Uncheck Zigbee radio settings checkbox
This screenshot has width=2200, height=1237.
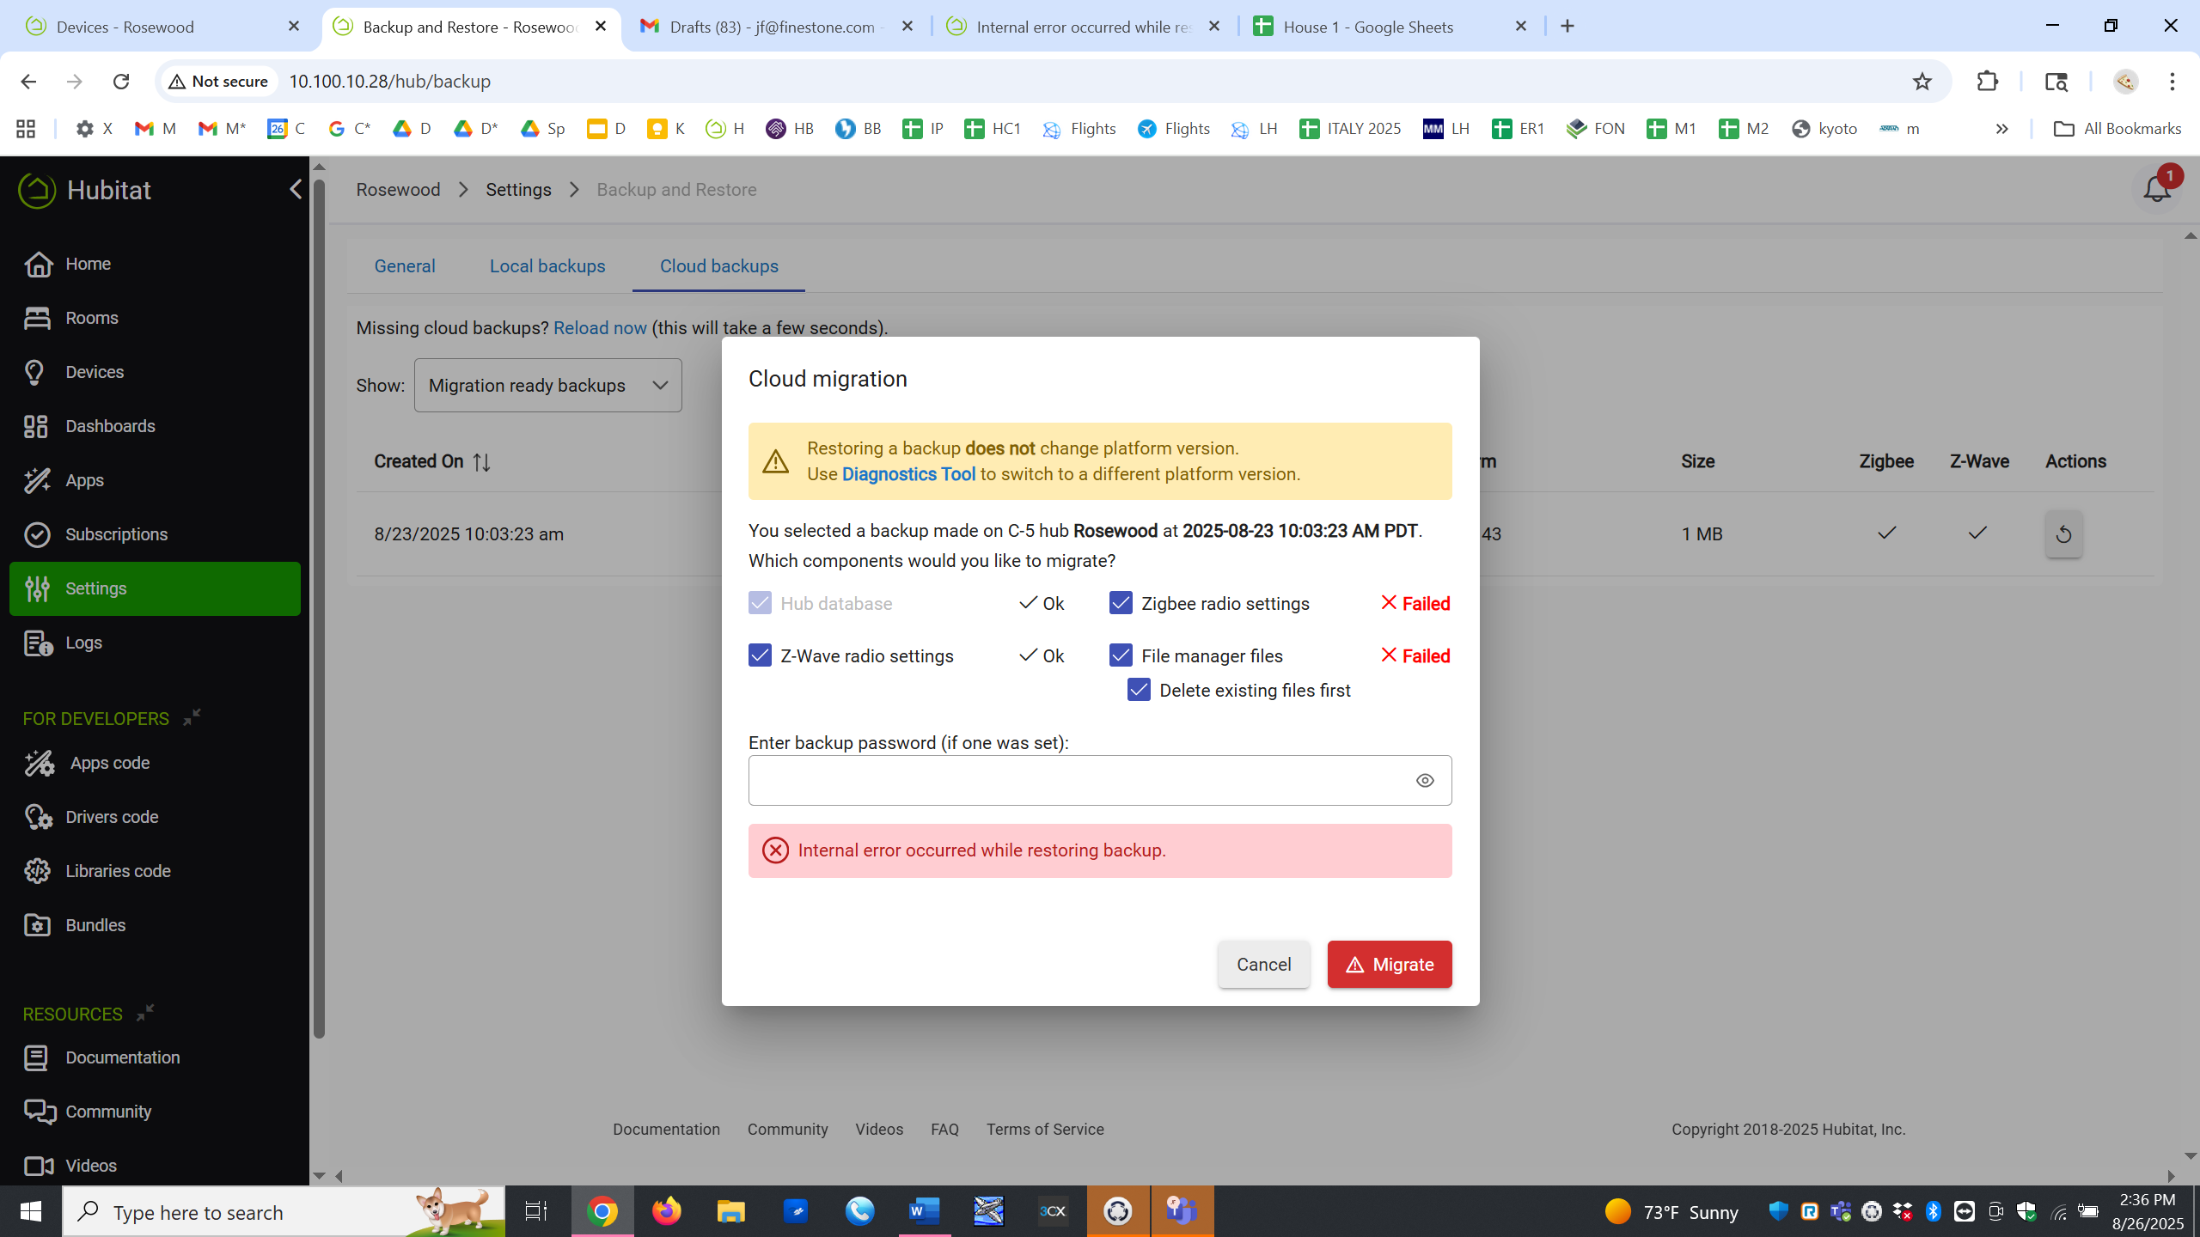[x=1121, y=603]
